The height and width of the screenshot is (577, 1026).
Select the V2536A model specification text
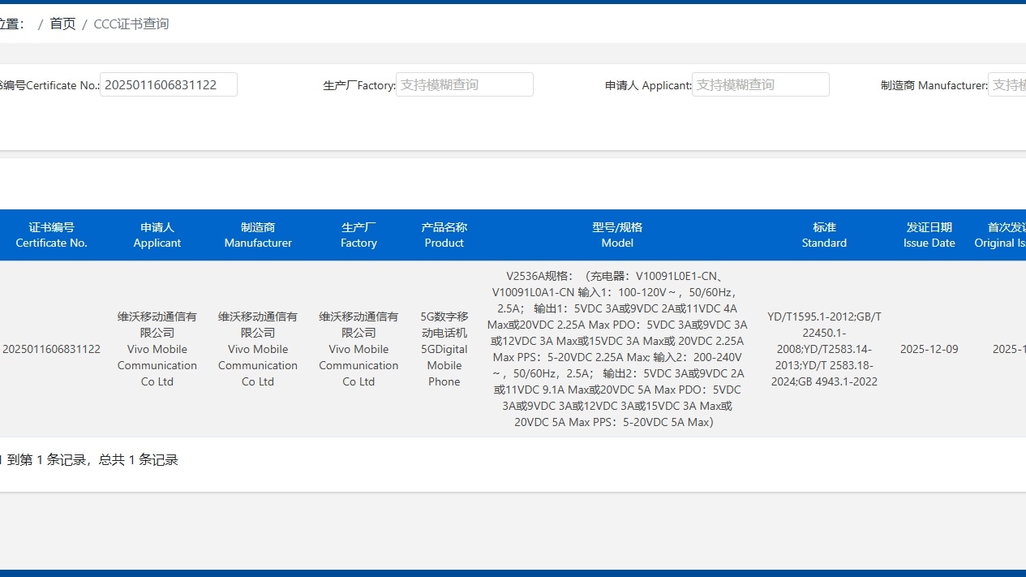[x=617, y=349]
